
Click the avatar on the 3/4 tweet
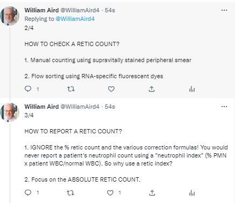(x=10, y=112)
